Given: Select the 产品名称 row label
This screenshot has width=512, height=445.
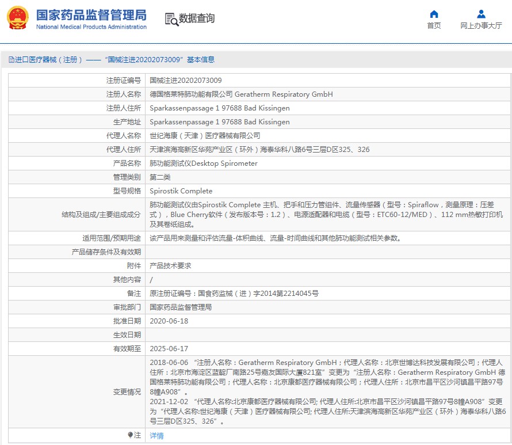Looking at the screenshot, I should click(x=127, y=163).
